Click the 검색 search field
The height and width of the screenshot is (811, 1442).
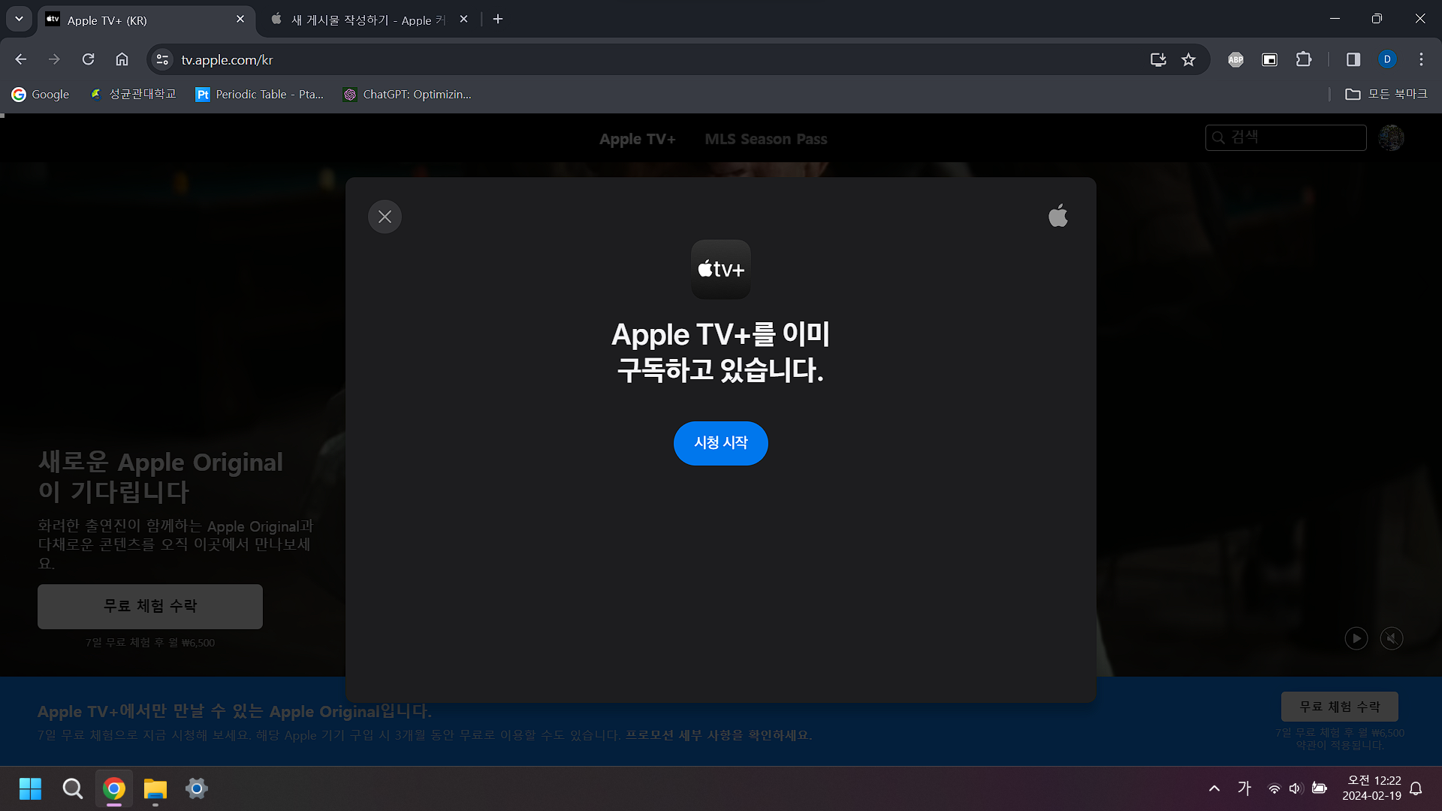coord(1286,137)
